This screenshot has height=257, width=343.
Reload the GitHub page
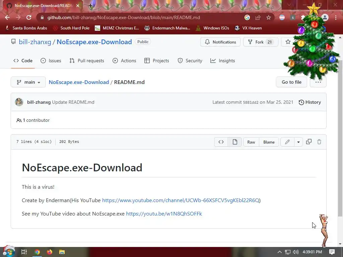click(x=29, y=17)
